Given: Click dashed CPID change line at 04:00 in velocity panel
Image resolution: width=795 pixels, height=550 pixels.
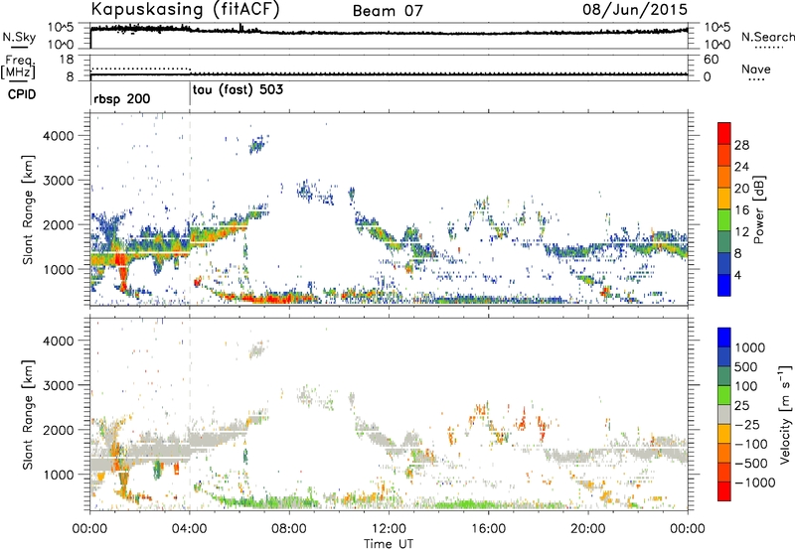Looking at the screenshot, I should coord(190,413).
